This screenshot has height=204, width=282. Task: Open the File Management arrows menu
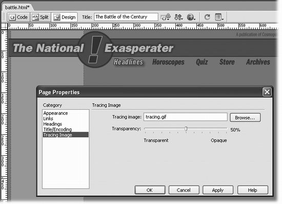click(x=178, y=17)
